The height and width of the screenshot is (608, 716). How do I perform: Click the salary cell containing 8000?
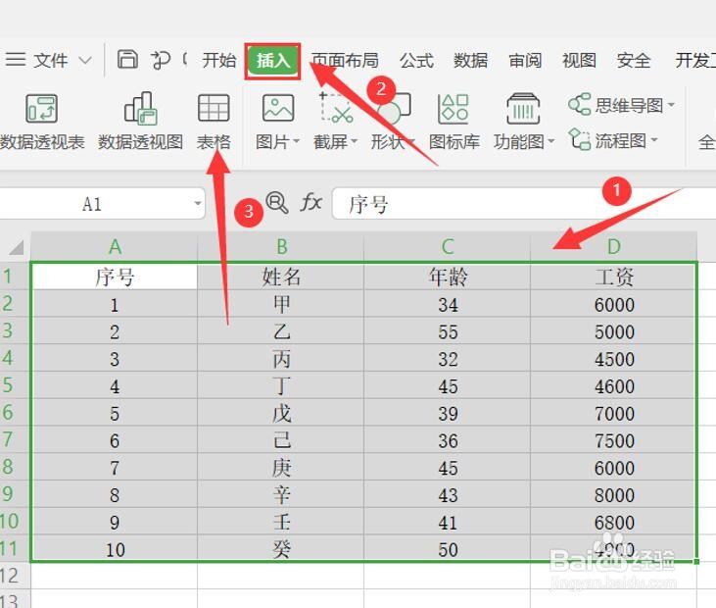[x=614, y=494]
